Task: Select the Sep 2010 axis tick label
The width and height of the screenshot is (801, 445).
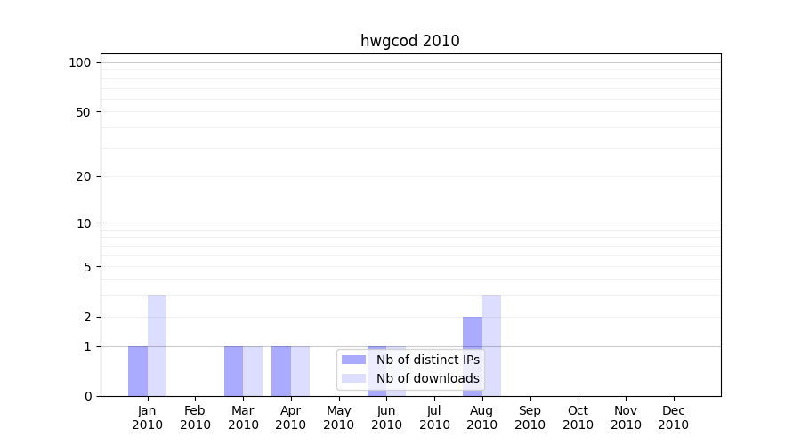Action: [x=530, y=417]
